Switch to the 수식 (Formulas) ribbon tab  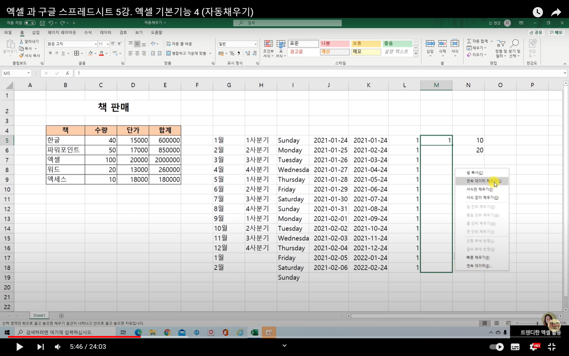(x=88, y=32)
